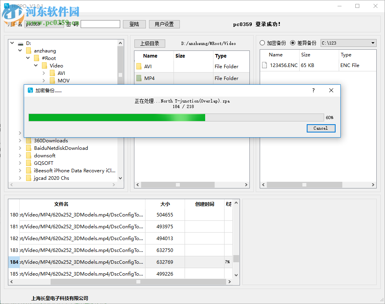Image resolution: width=385 pixels, height=304 pixels.
Task: Cancel the encryption backup process
Action: (321, 128)
